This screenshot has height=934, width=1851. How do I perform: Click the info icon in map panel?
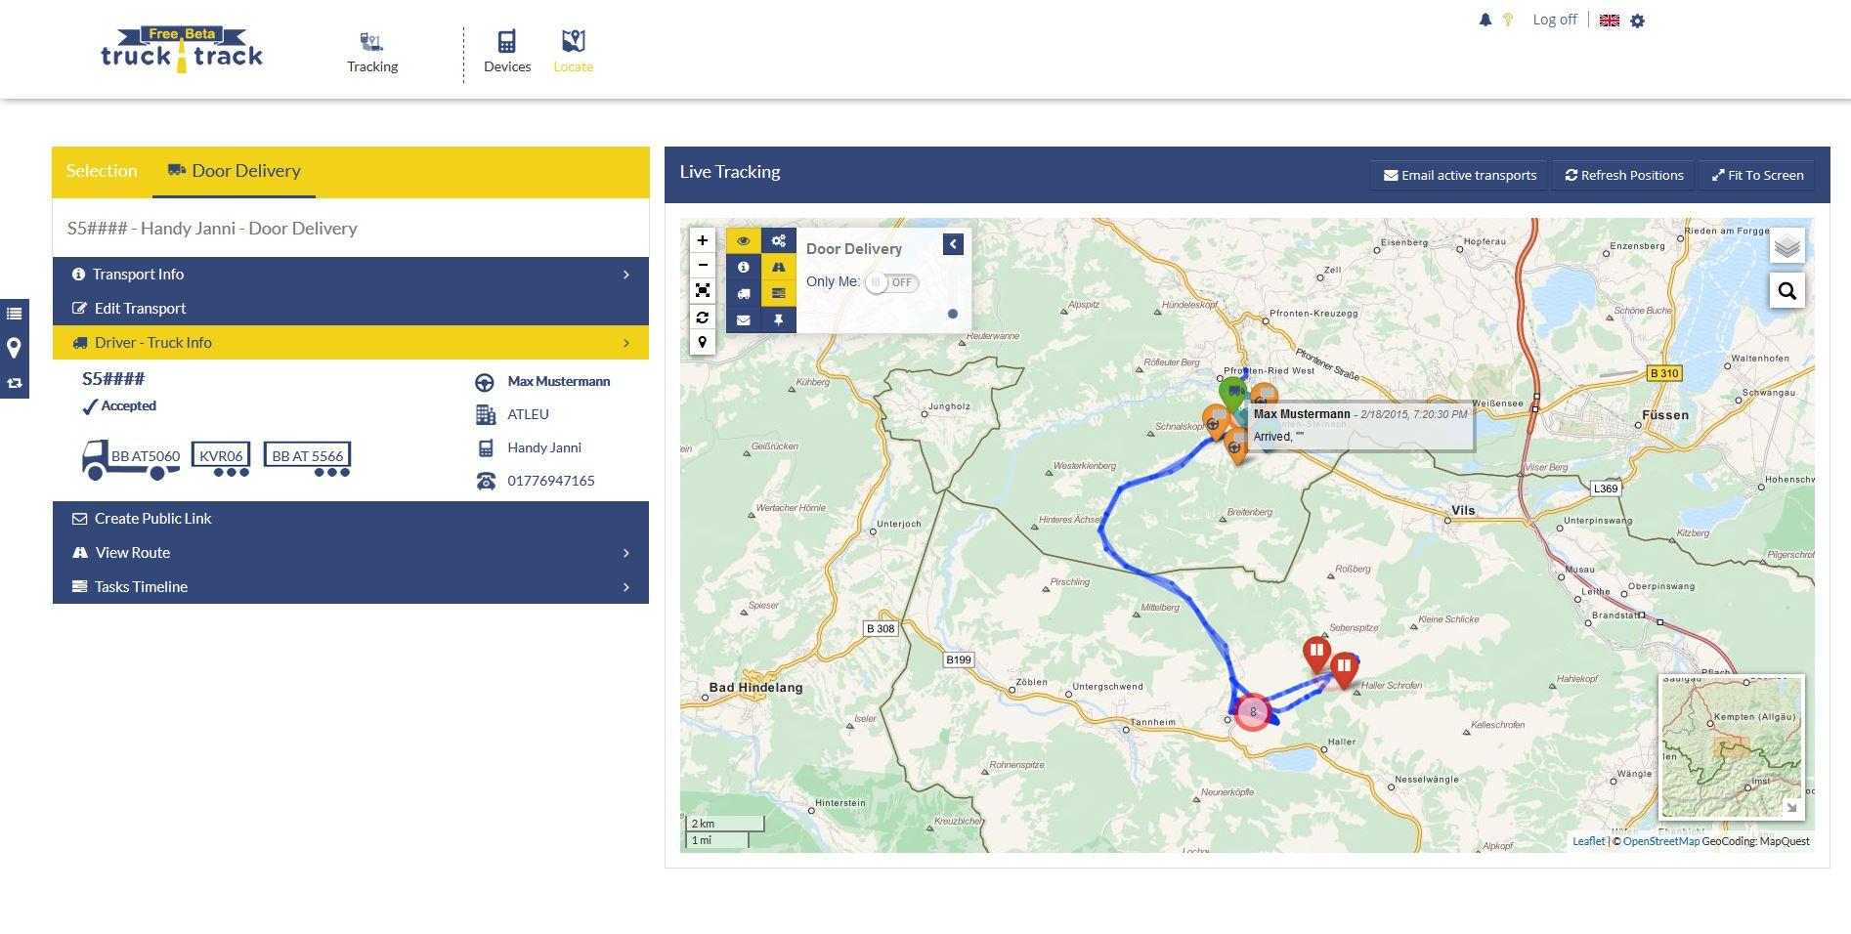[744, 267]
